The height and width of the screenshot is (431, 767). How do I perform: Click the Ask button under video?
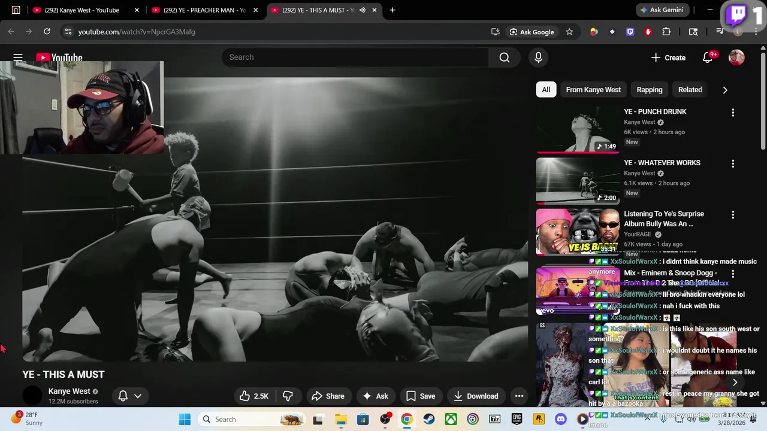[375, 396]
